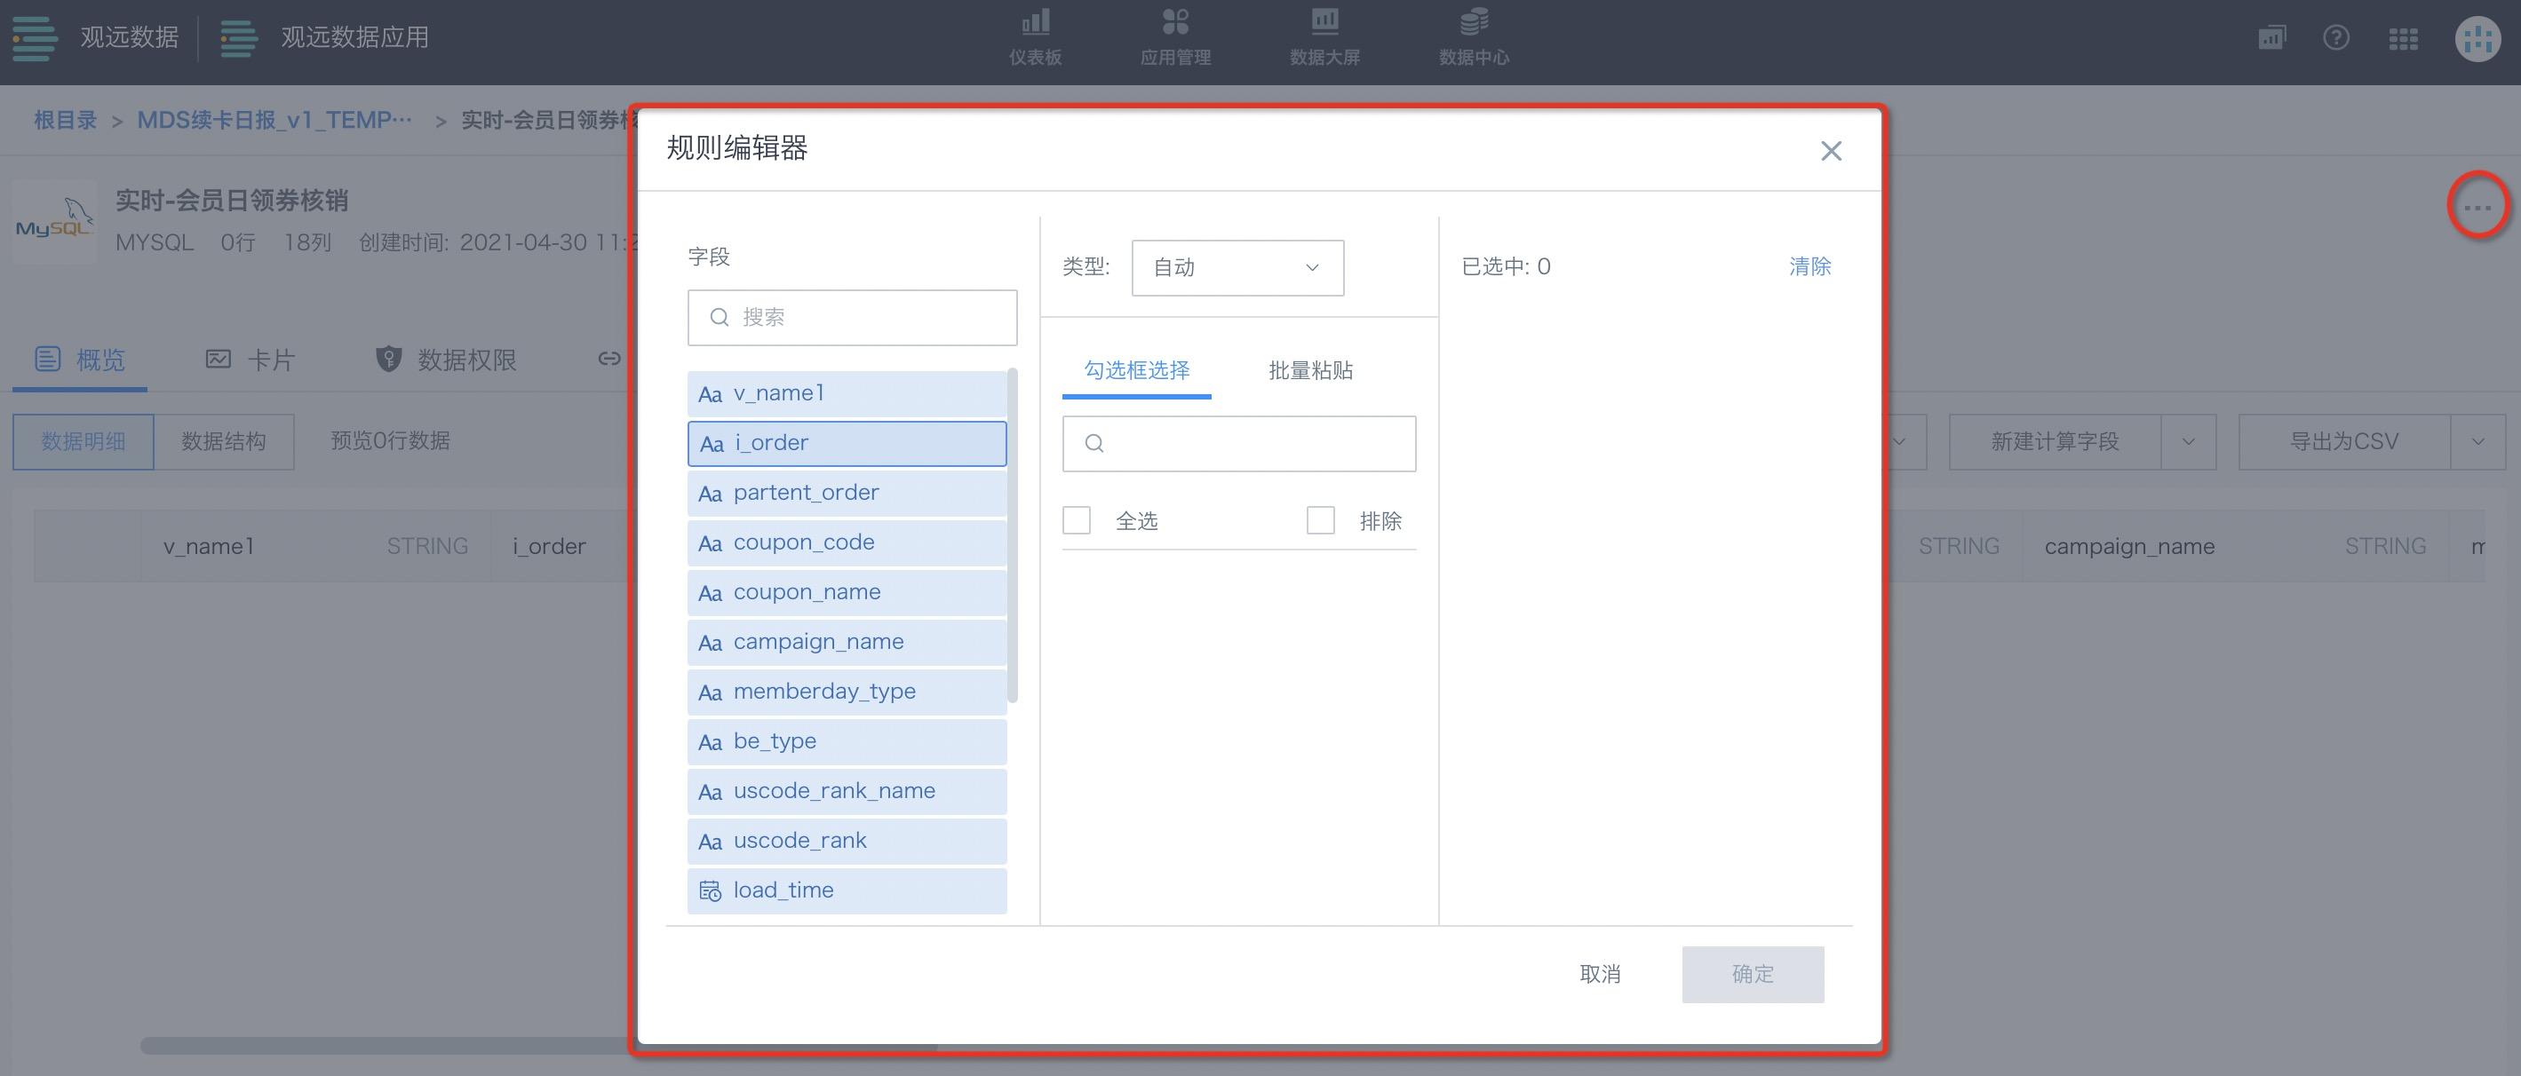Check the 全选 select all checkbox
This screenshot has width=2521, height=1076.
click(x=1077, y=520)
